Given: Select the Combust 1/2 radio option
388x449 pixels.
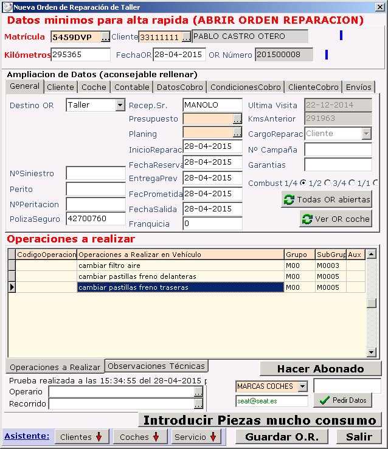Looking at the screenshot, I should tap(327, 183).
